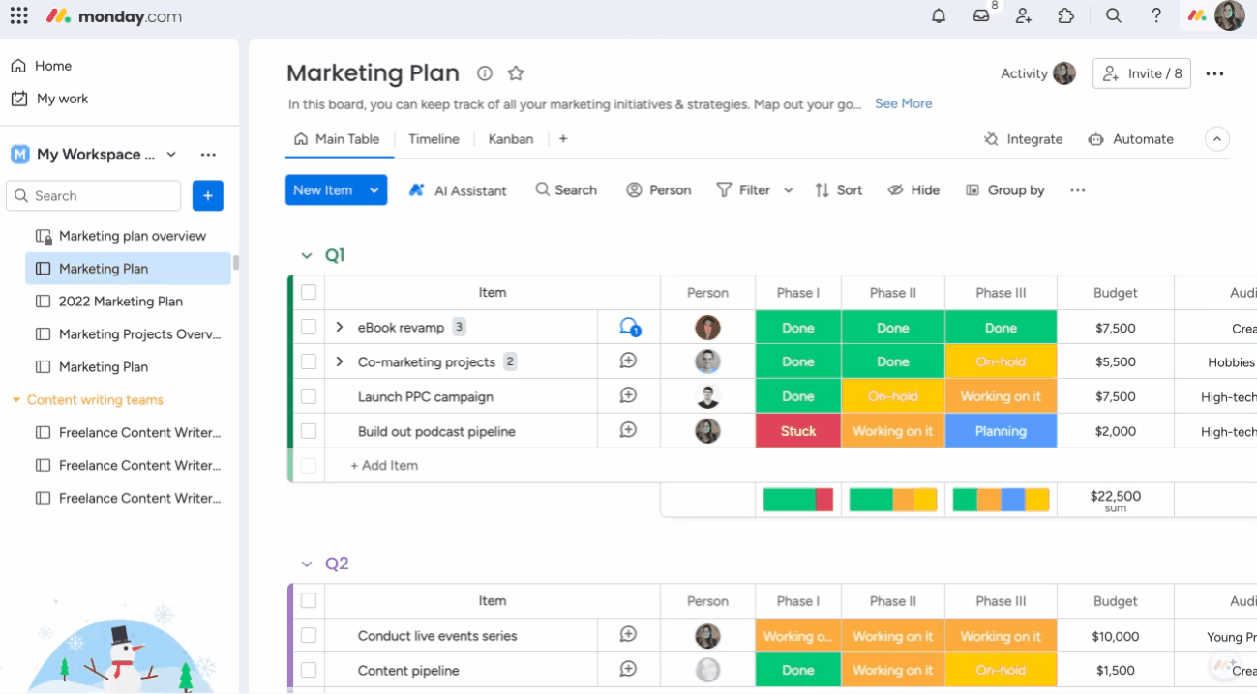Open the apps marketplace puzzle icon

click(1066, 16)
